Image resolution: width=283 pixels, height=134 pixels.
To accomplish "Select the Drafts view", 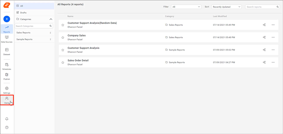I will 34,13.
